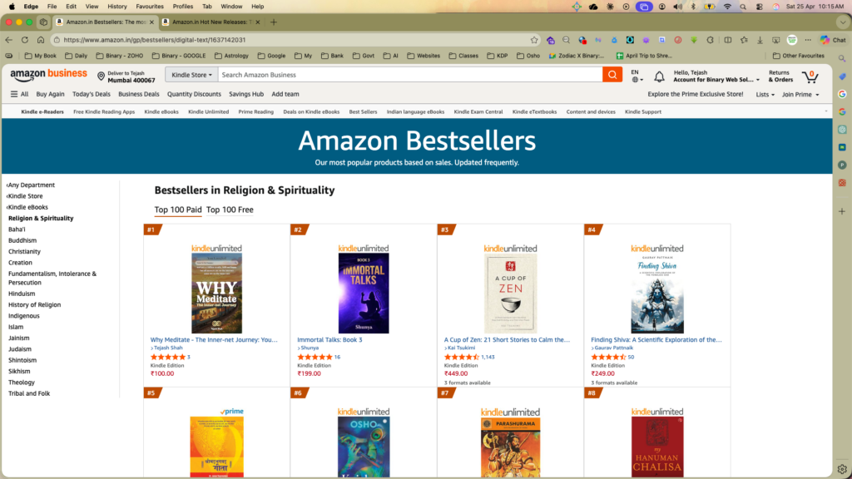Open the Buddhism category link
Image resolution: width=852 pixels, height=479 pixels.
[x=22, y=240]
